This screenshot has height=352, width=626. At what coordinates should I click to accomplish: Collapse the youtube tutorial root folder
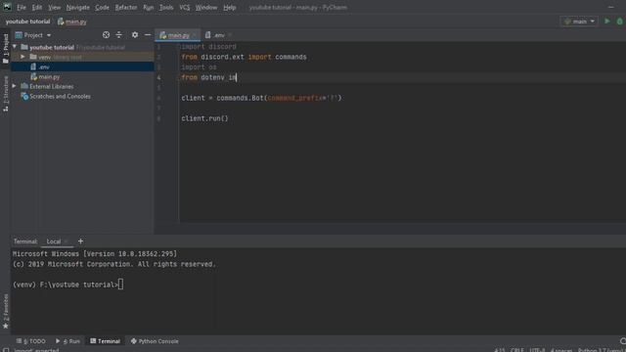click(15, 47)
